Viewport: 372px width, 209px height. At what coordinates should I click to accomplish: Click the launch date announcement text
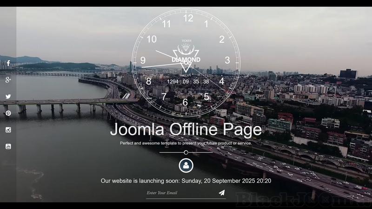pos(186,181)
